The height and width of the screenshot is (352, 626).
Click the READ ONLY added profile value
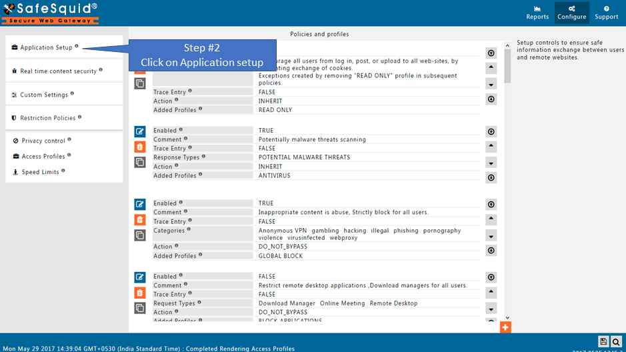coord(275,110)
